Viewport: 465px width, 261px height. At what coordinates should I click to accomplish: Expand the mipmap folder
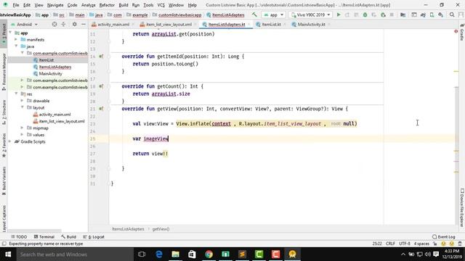(22, 128)
